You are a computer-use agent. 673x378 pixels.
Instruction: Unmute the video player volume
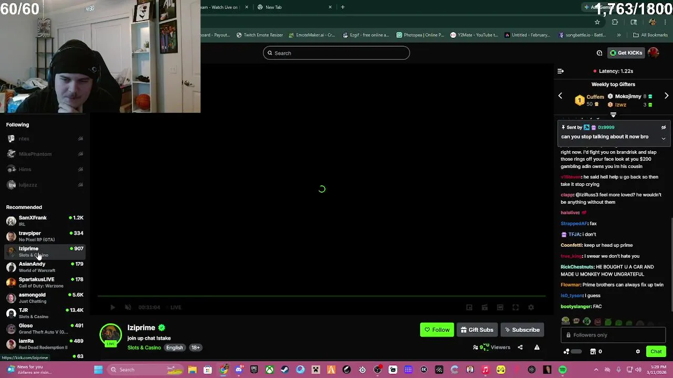128,307
